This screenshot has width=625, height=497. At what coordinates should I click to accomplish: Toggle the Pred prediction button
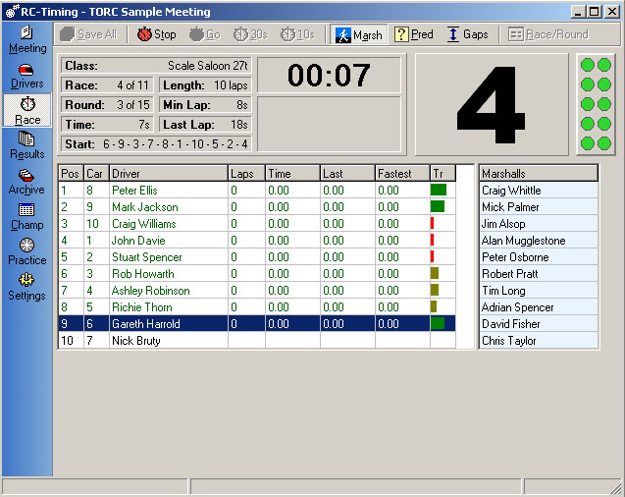tap(414, 34)
